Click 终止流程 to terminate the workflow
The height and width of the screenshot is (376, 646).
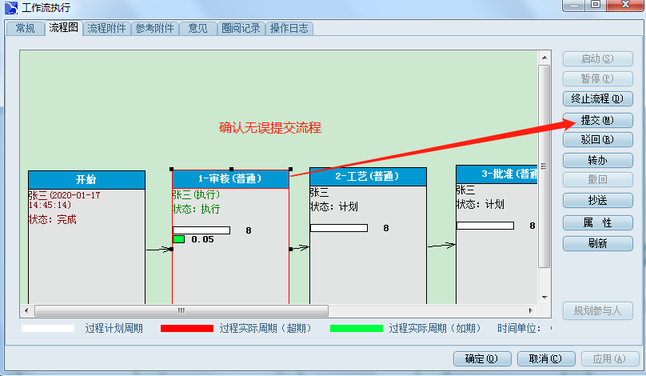[597, 99]
